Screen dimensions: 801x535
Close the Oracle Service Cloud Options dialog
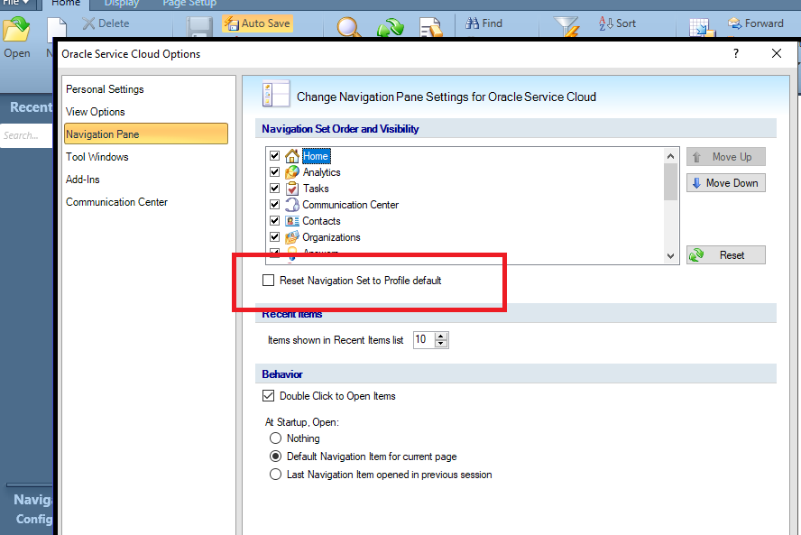coord(777,53)
